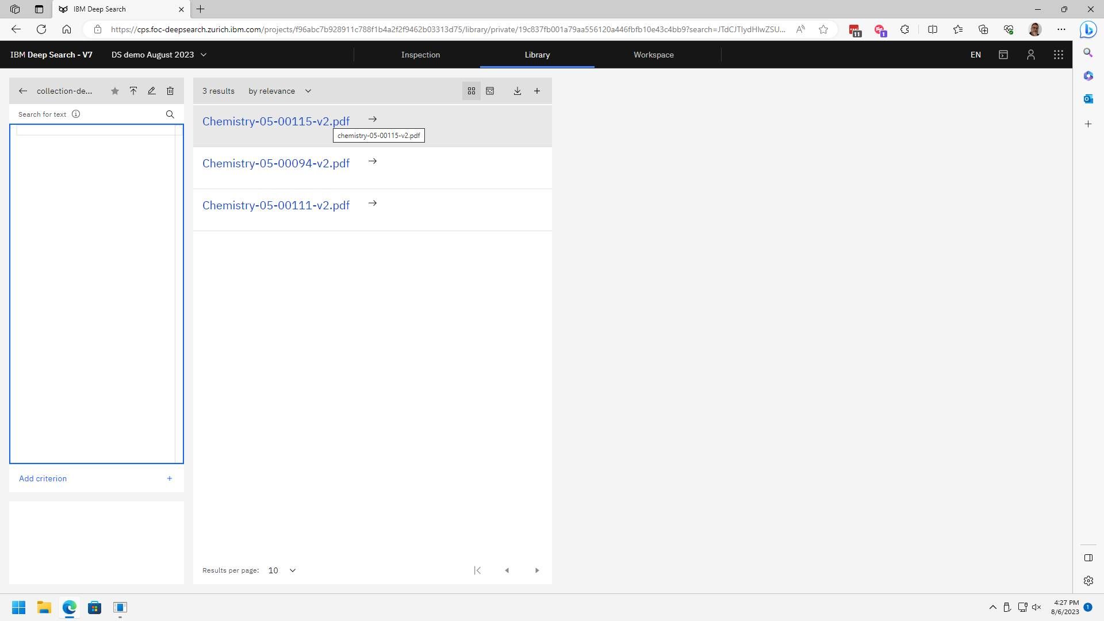Show info about Search for text
This screenshot has height=621, width=1104.
tap(76, 114)
